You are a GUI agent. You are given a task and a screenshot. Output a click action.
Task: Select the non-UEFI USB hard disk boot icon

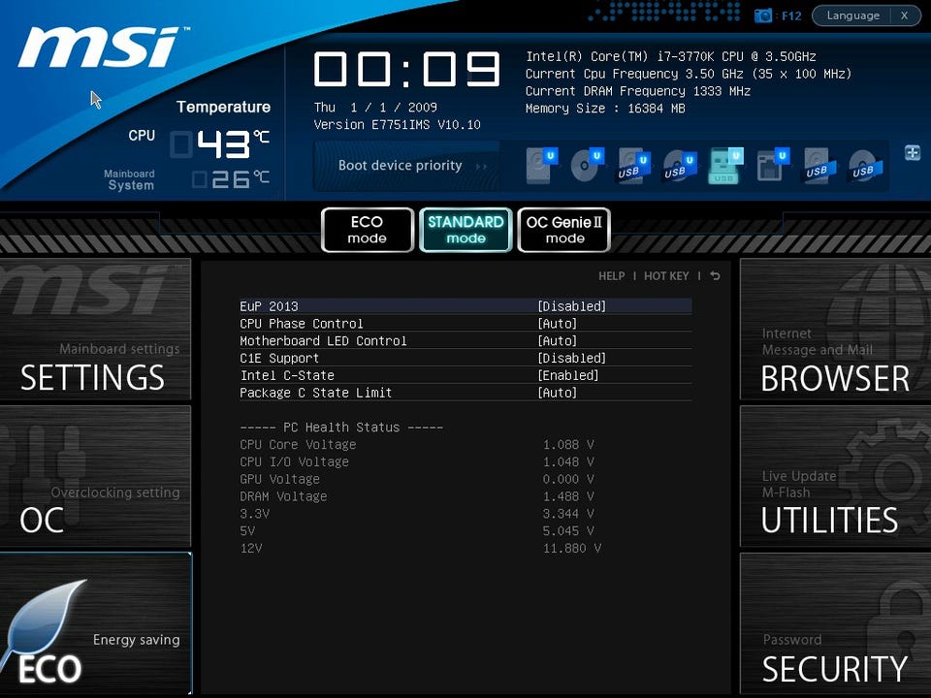point(819,165)
